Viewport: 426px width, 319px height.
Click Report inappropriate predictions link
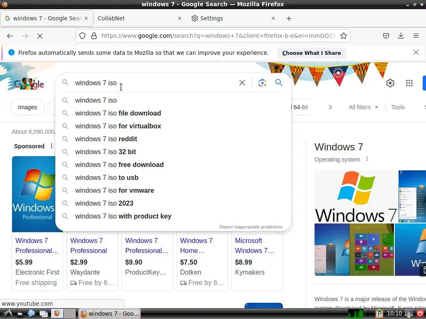point(251,227)
